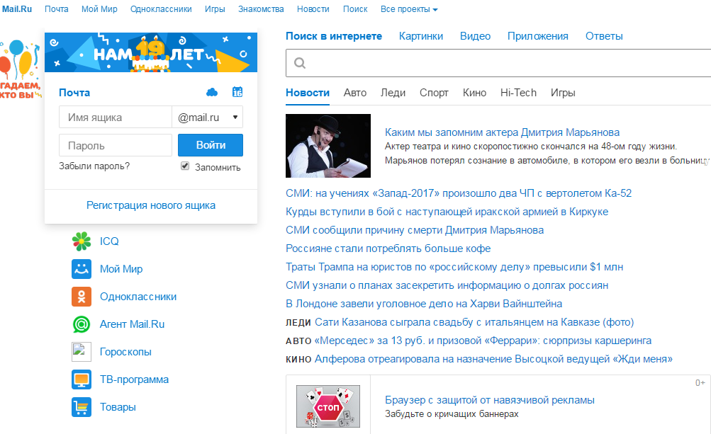
Task: Click the КИНО section label
Action: 298,360
